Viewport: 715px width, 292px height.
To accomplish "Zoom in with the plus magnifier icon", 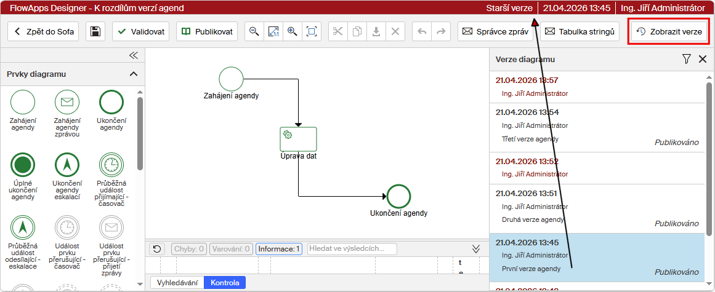I will pos(293,31).
